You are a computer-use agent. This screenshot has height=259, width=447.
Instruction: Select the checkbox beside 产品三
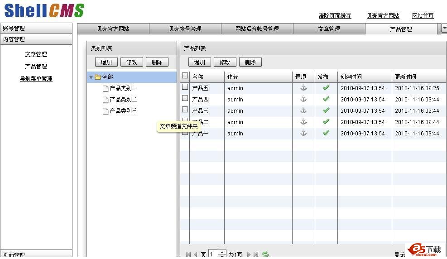[185, 110]
